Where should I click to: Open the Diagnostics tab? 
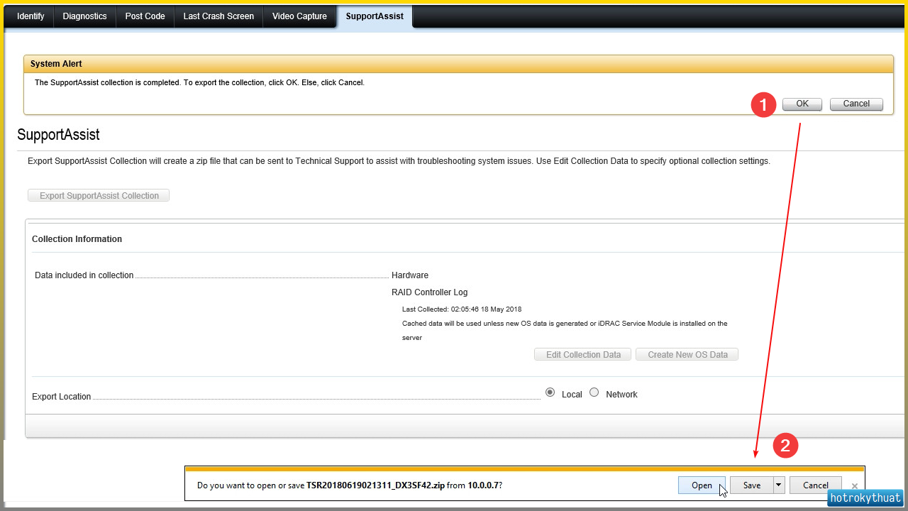coord(84,16)
